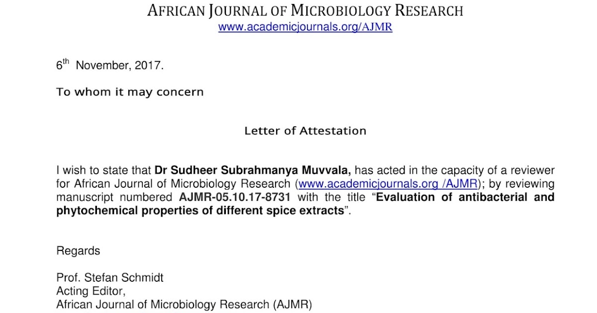Click manuscript number AJMR-05.10.17-8731
Image resolution: width=597 pixels, height=313 pixels.
pos(234,197)
